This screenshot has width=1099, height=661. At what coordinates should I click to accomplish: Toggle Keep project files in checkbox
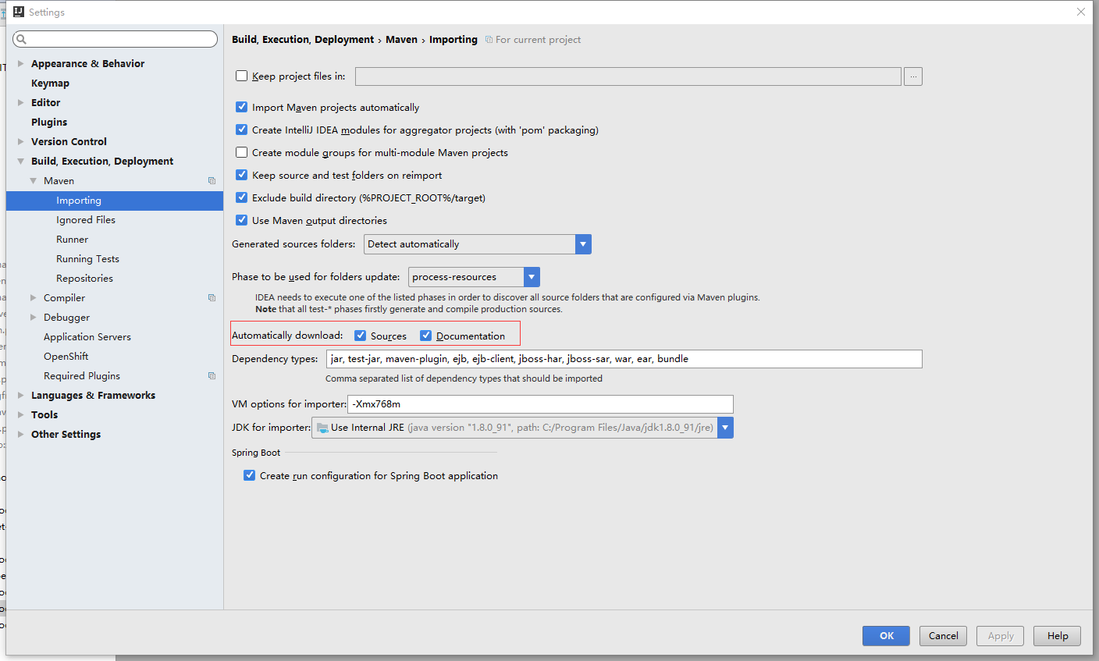tap(242, 76)
